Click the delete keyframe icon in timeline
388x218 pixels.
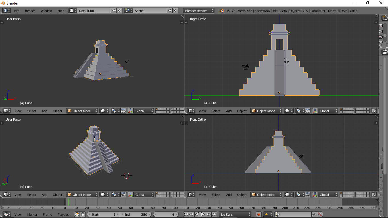320,215
